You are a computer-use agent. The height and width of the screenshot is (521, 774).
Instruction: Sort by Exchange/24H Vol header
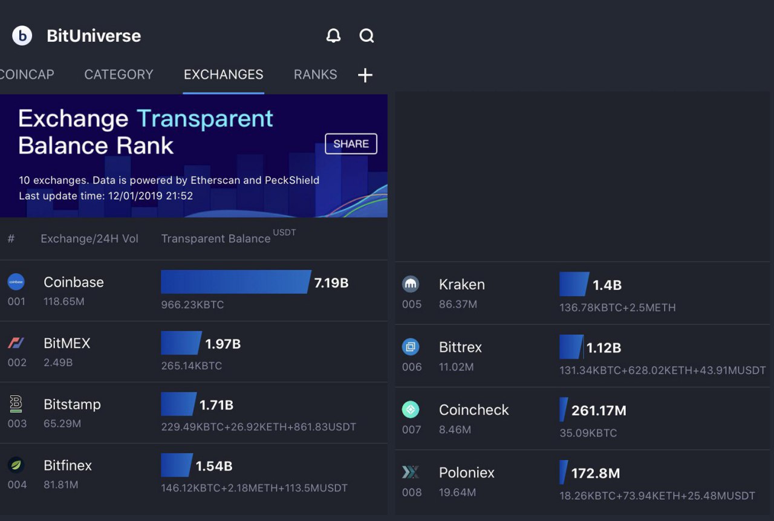pos(89,239)
